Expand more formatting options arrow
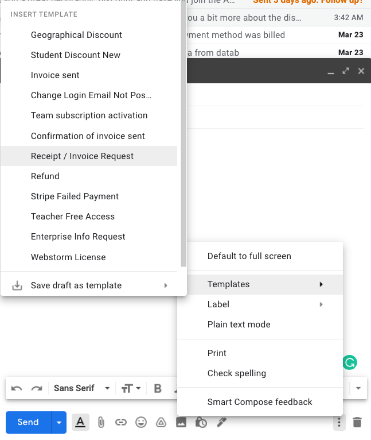 pos(358,388)
